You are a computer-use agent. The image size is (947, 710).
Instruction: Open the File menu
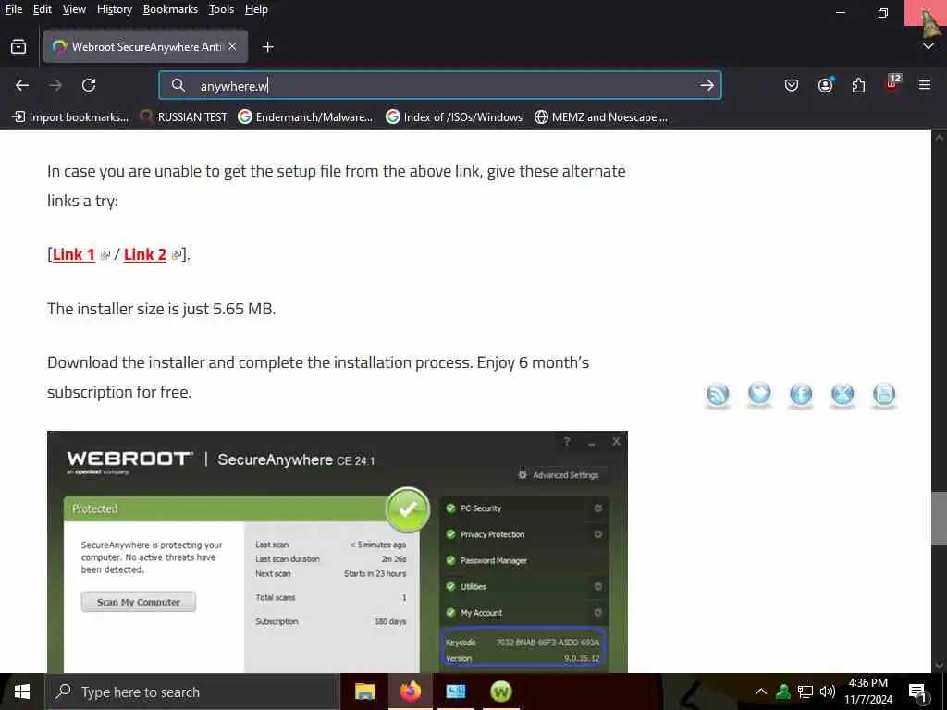pos(13,9)
